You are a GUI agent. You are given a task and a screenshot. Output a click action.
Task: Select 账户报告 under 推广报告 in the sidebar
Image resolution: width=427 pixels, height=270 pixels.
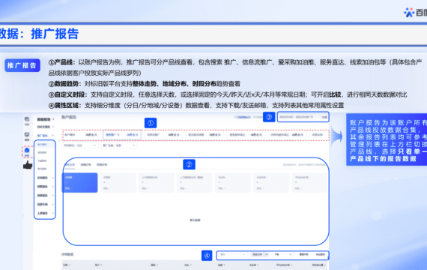pyautogui.click(x=42, y=145)
